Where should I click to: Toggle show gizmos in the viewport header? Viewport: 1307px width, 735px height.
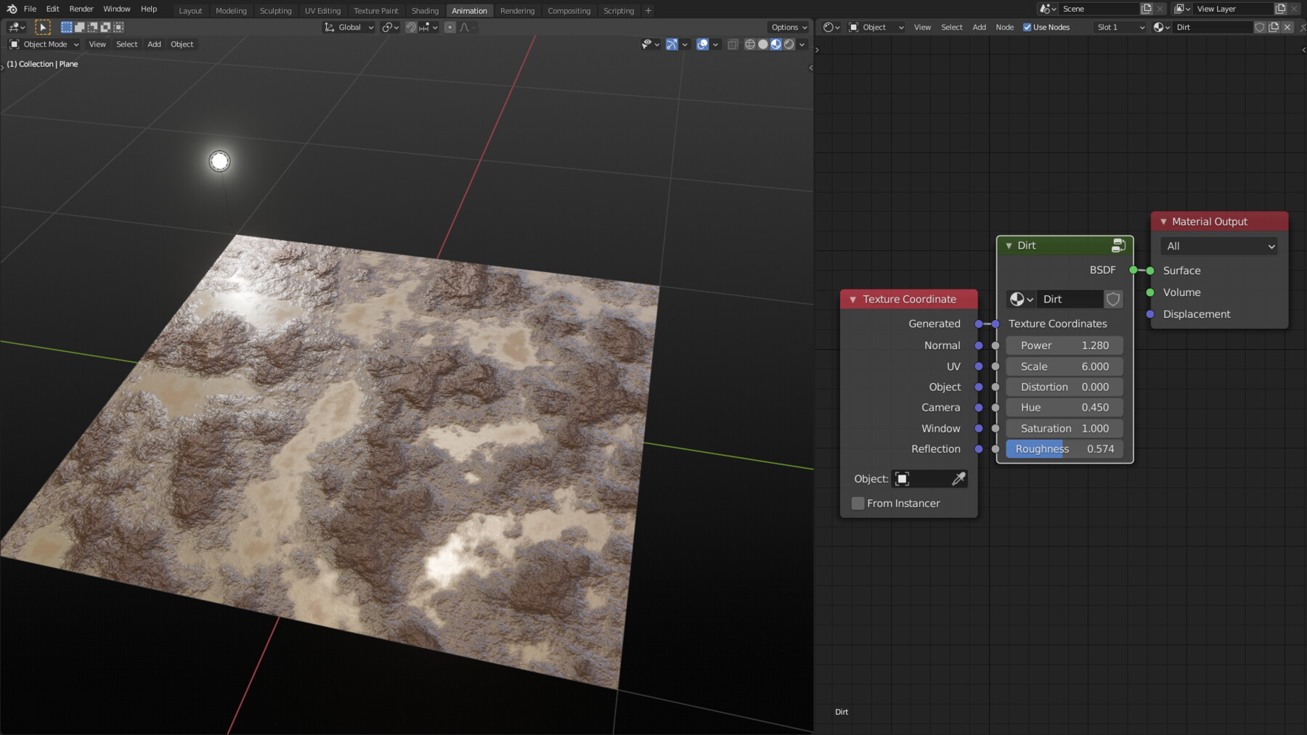coord(672,44)
